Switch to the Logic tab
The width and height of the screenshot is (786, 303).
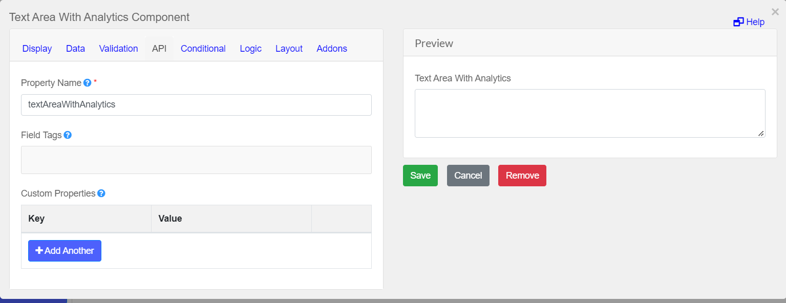pyautogui.click(x=250, y=49)
